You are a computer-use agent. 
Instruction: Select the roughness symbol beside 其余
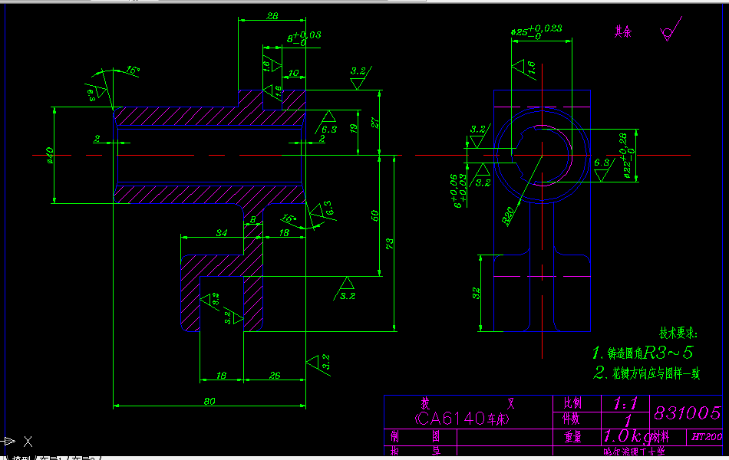[671, 30]
